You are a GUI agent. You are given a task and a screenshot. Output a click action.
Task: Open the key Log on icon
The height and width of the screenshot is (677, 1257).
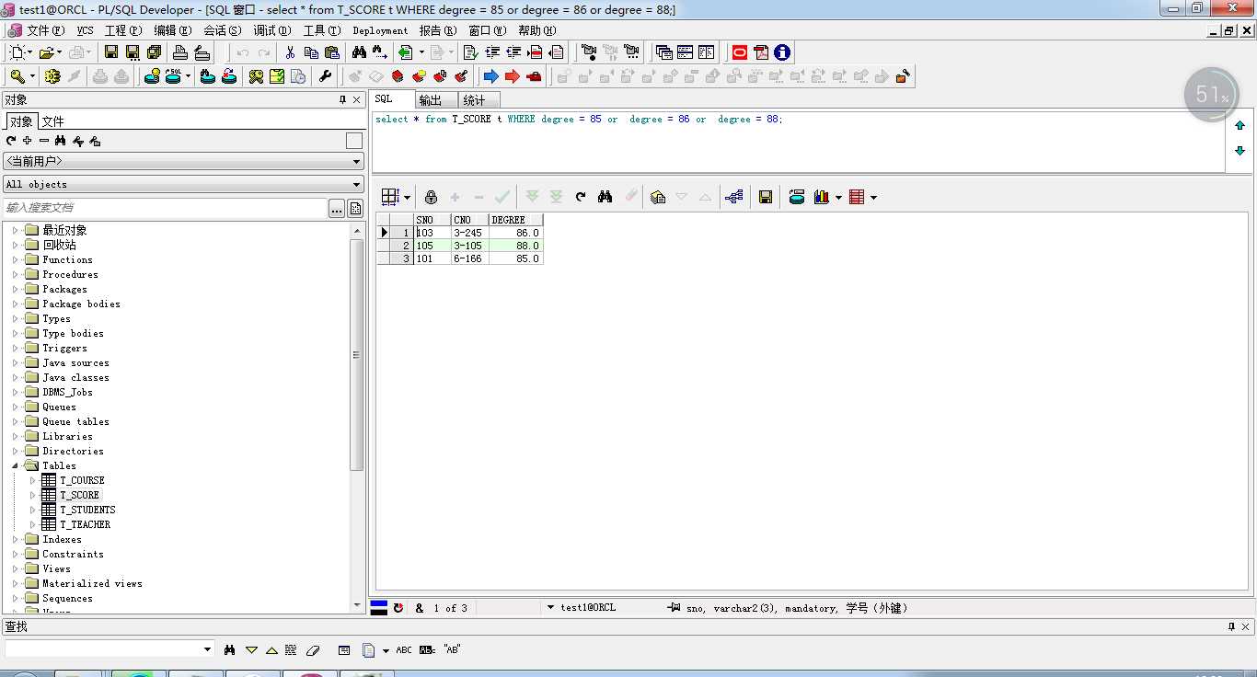point(18,76)
